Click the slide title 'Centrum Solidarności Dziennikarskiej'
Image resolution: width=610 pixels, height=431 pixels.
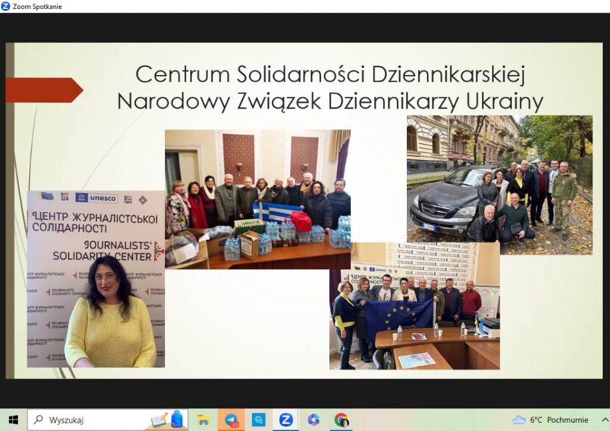click(x=331, y=74)
